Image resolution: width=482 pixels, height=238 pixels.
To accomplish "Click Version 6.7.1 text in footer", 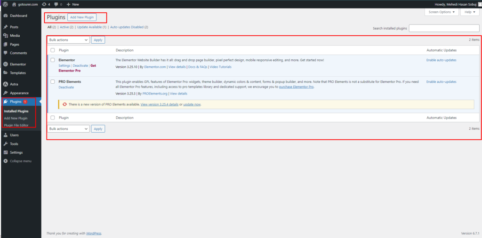I will 470,233.
